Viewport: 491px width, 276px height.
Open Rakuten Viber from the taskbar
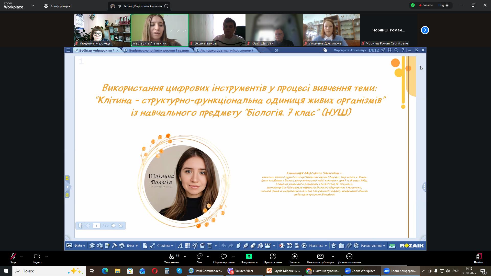pos(240,271)
